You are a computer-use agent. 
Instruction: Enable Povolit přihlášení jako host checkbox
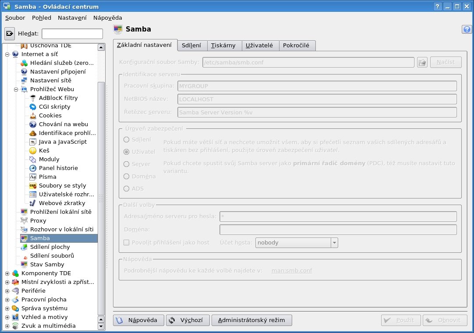click(126, 243)
